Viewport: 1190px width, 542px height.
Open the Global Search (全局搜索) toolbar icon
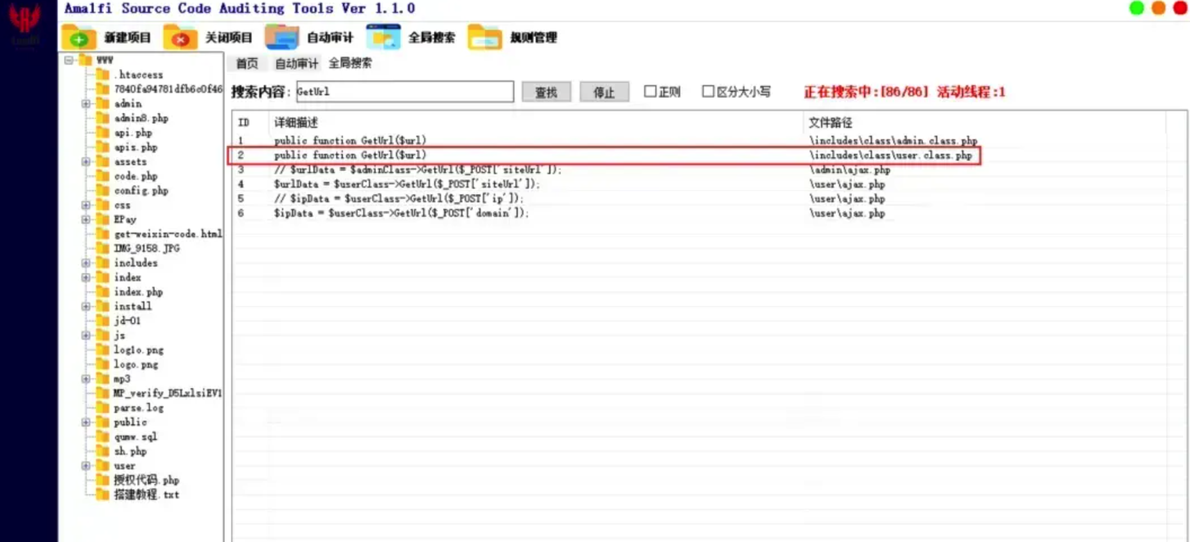pyautogui.click(x=383, y=37)
